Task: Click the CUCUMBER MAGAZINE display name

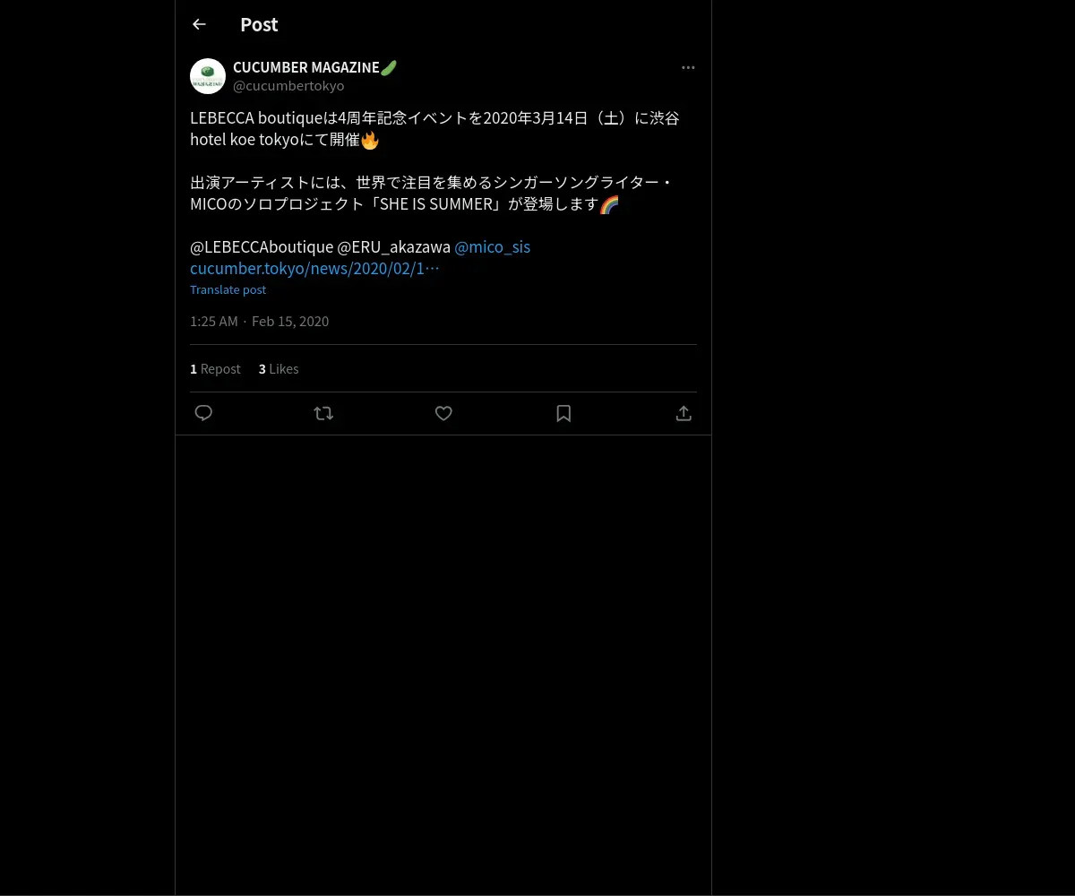Action: tap(306, 67)
